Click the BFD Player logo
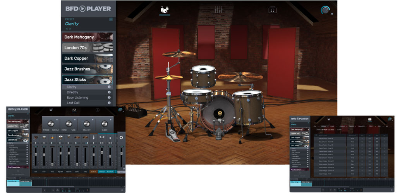400x193 pixels. pyautogui.click(x=88, y=8)
